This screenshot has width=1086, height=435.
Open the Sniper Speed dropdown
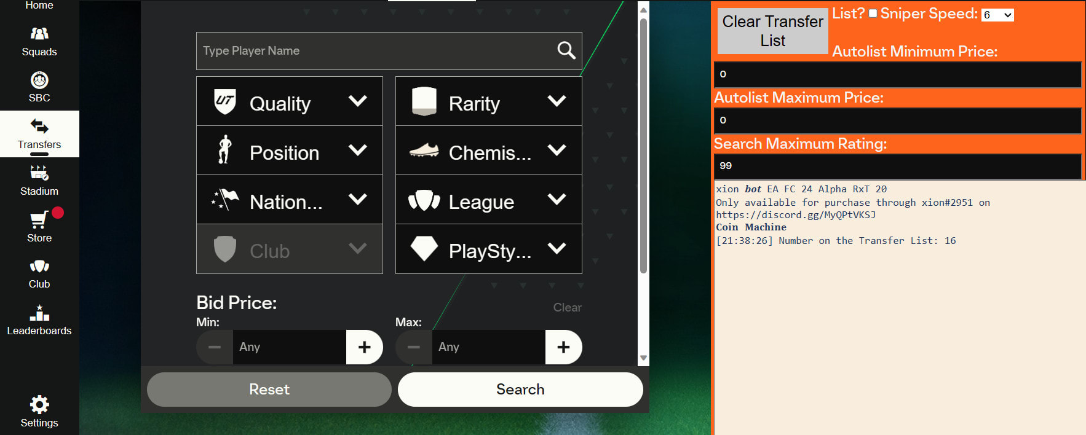[997, 15]
